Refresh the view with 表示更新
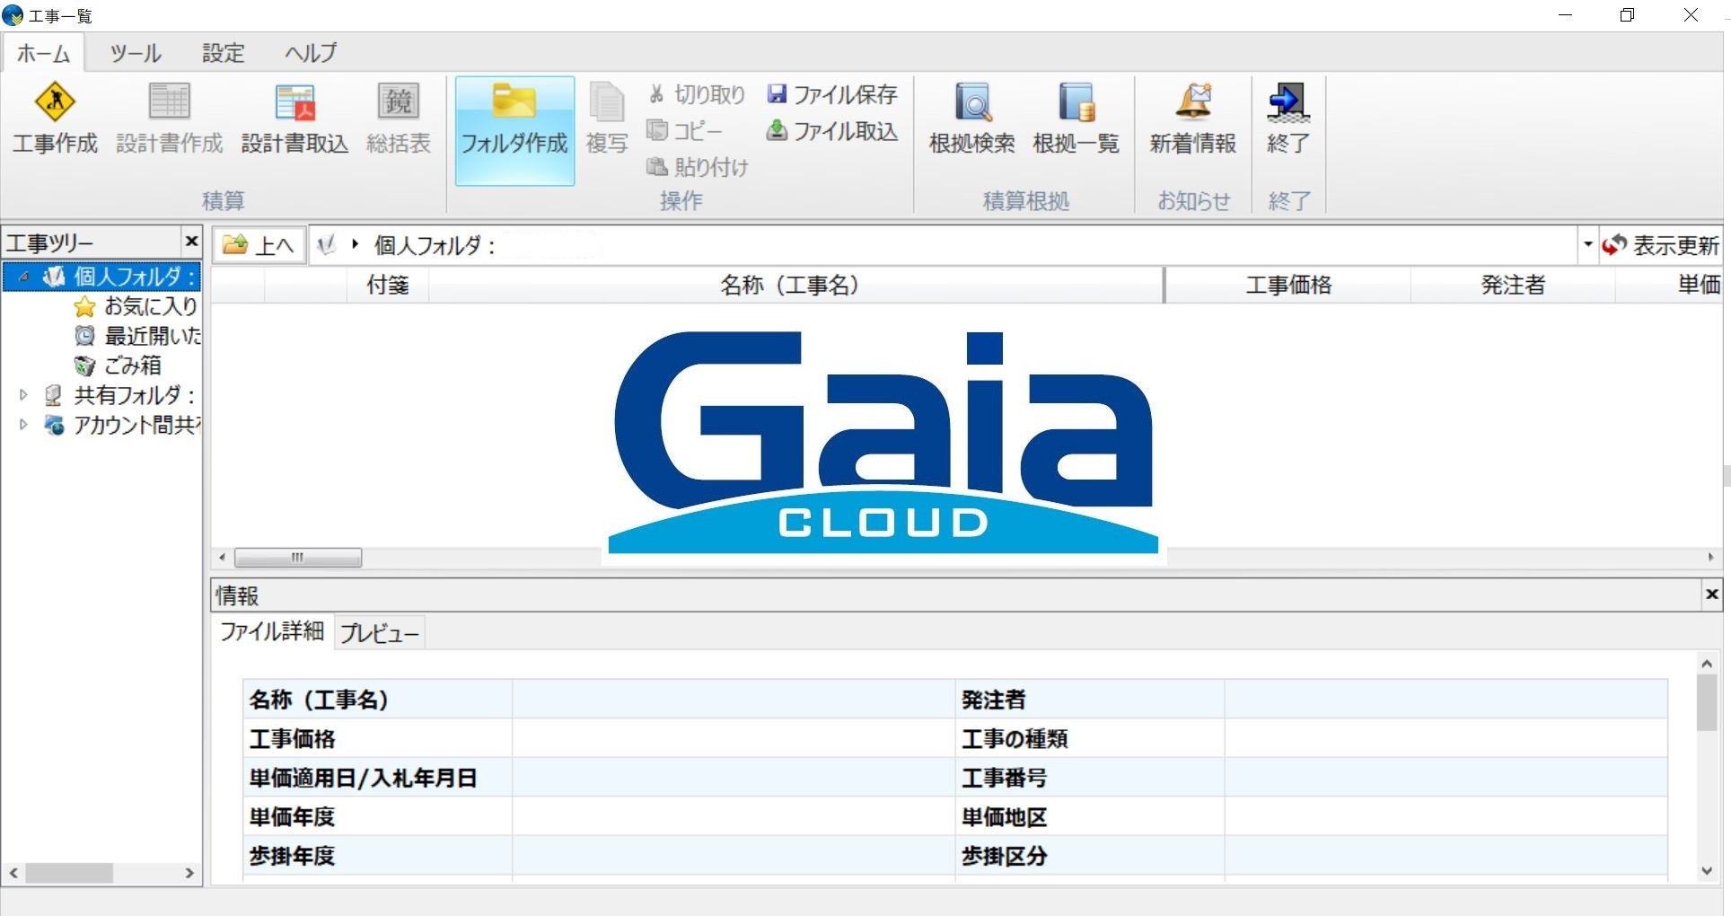1731x916 pixels. coord(1659,244)
